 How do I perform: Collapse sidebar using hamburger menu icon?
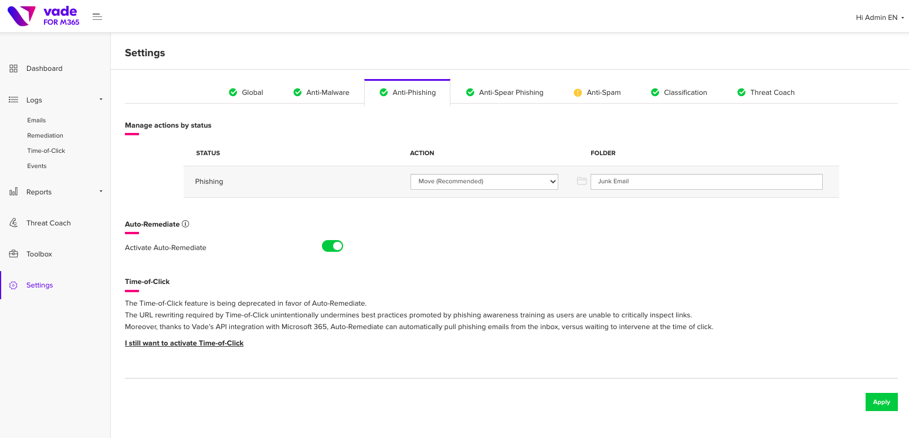tap(97, 17)
